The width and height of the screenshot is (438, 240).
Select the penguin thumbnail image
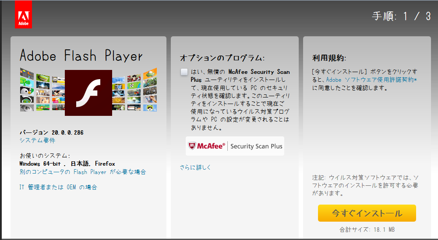coord(27,90)
